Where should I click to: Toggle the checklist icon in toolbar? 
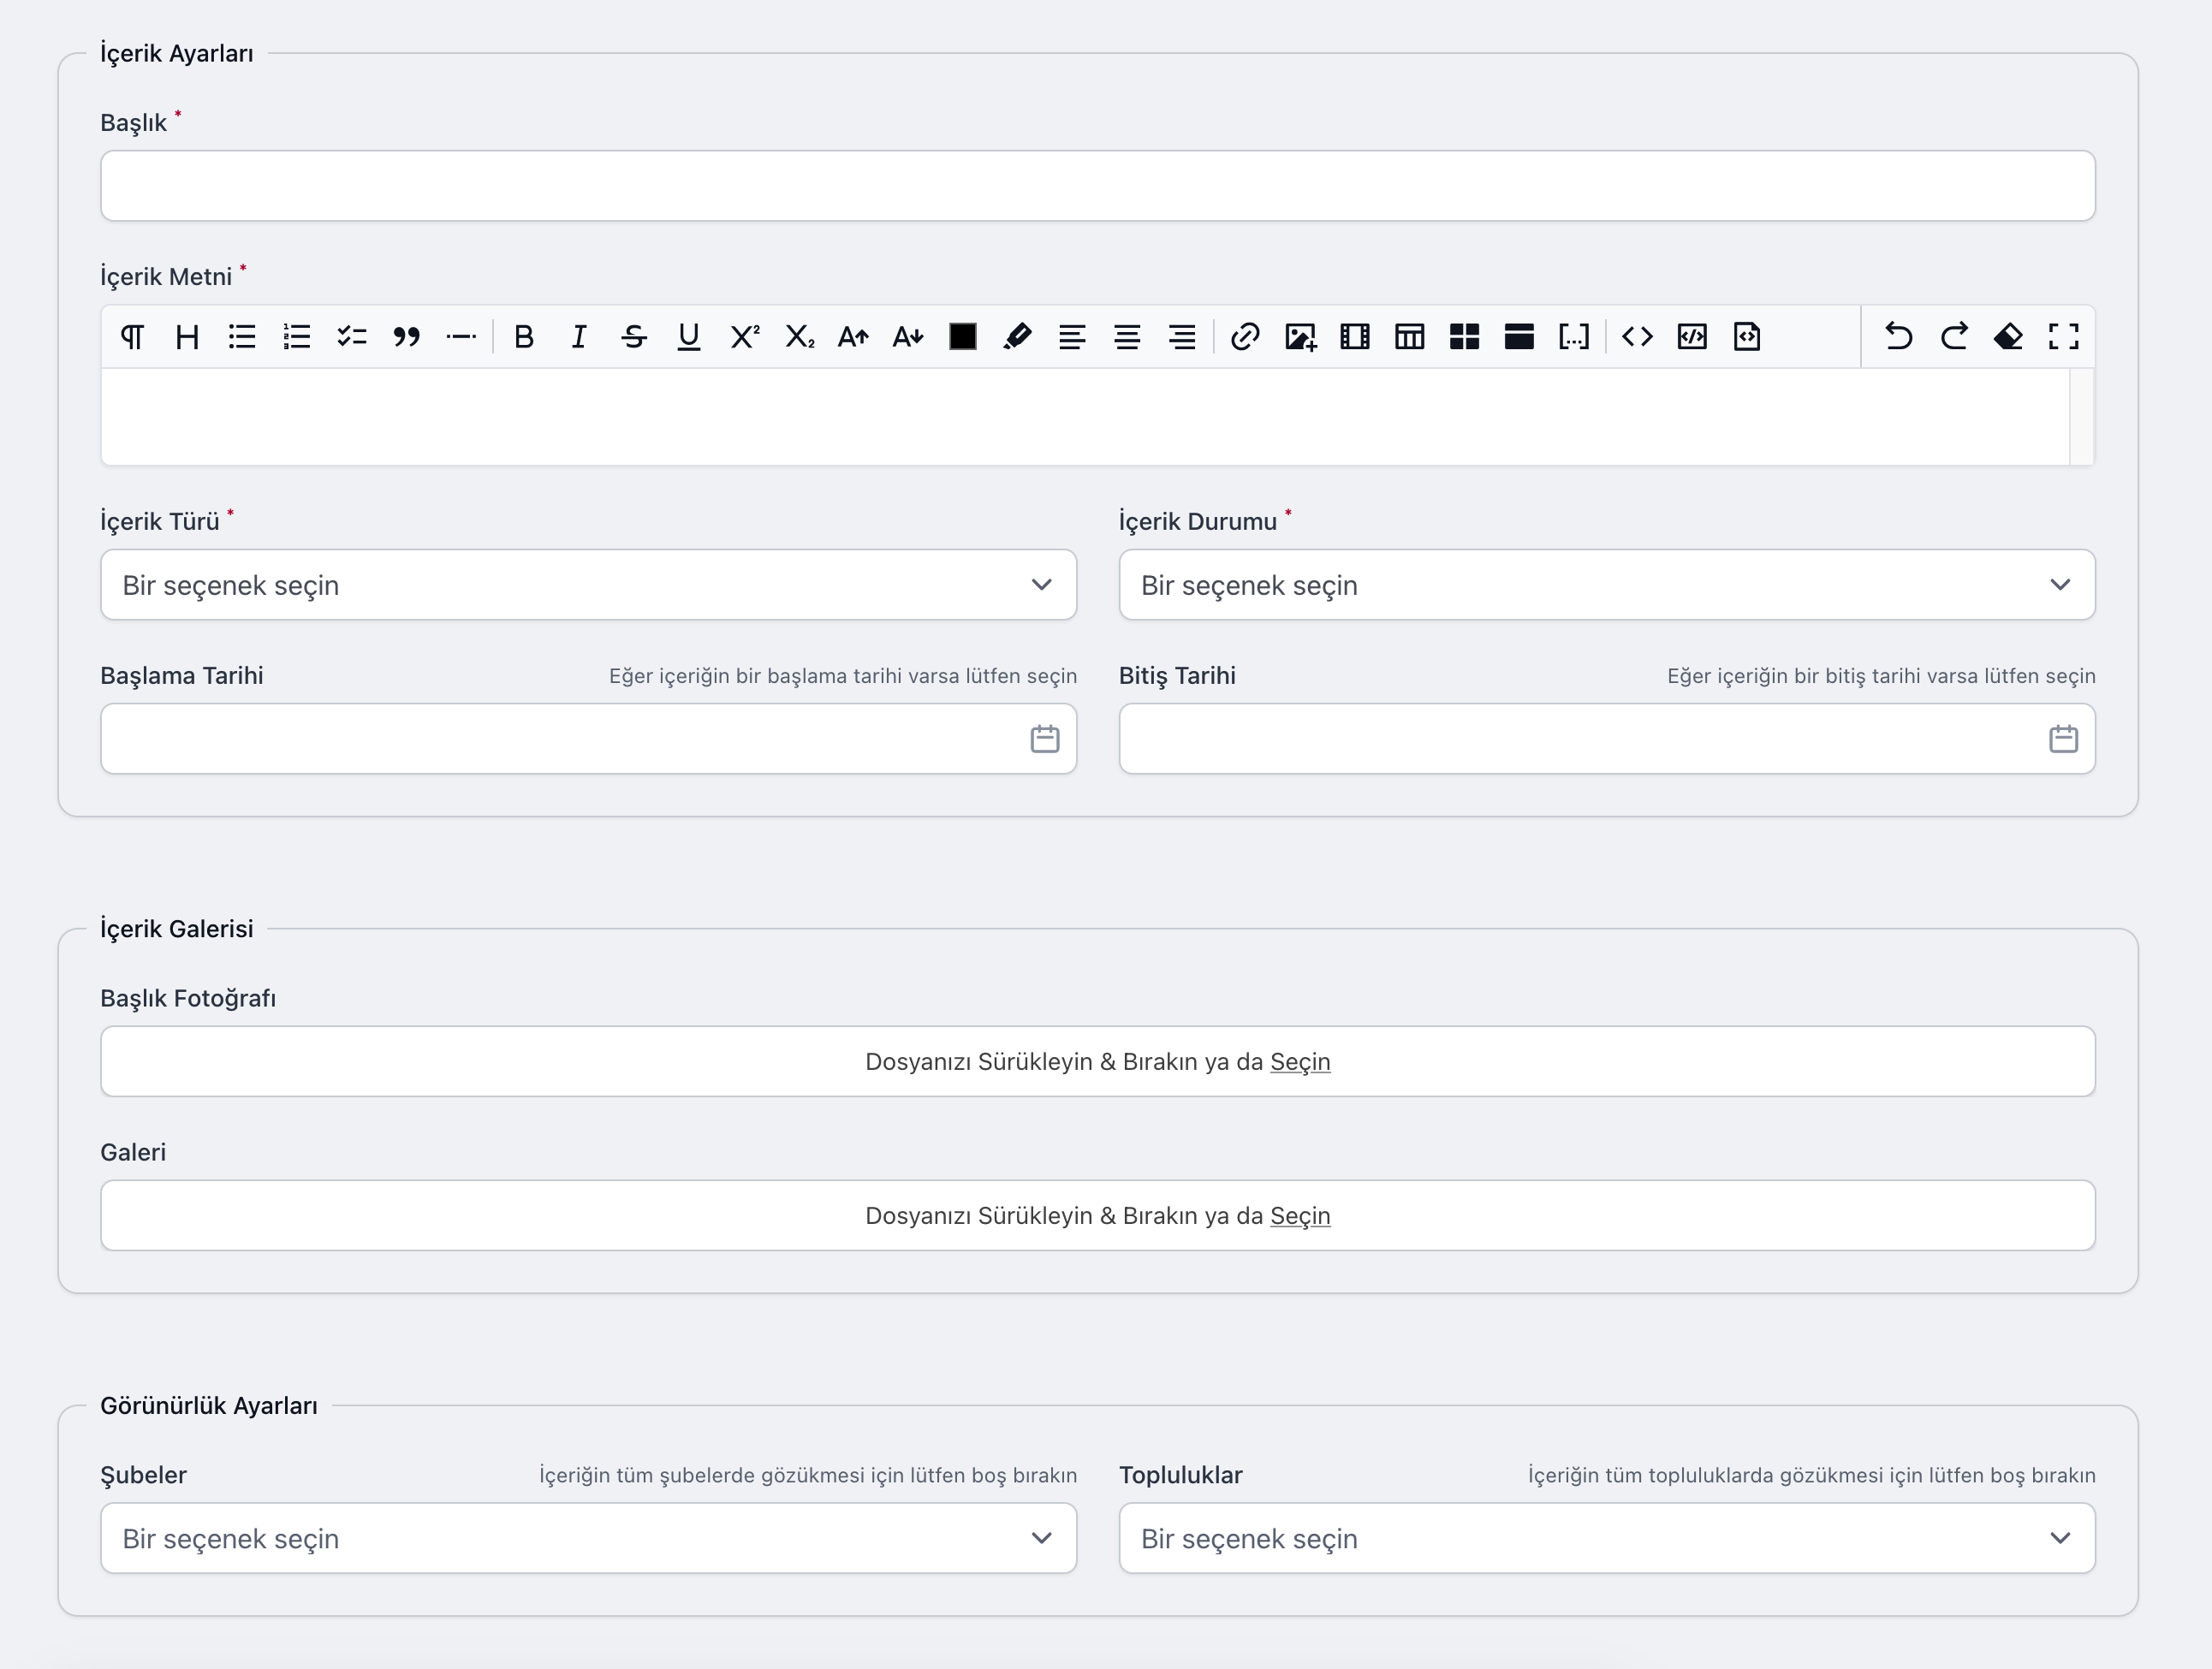click(351, 337)
